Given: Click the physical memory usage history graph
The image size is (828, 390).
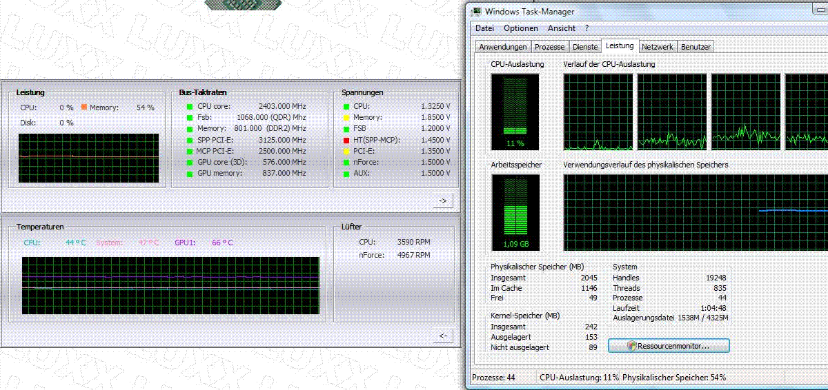Looking at the screenshot, I should tap(696, 212).
